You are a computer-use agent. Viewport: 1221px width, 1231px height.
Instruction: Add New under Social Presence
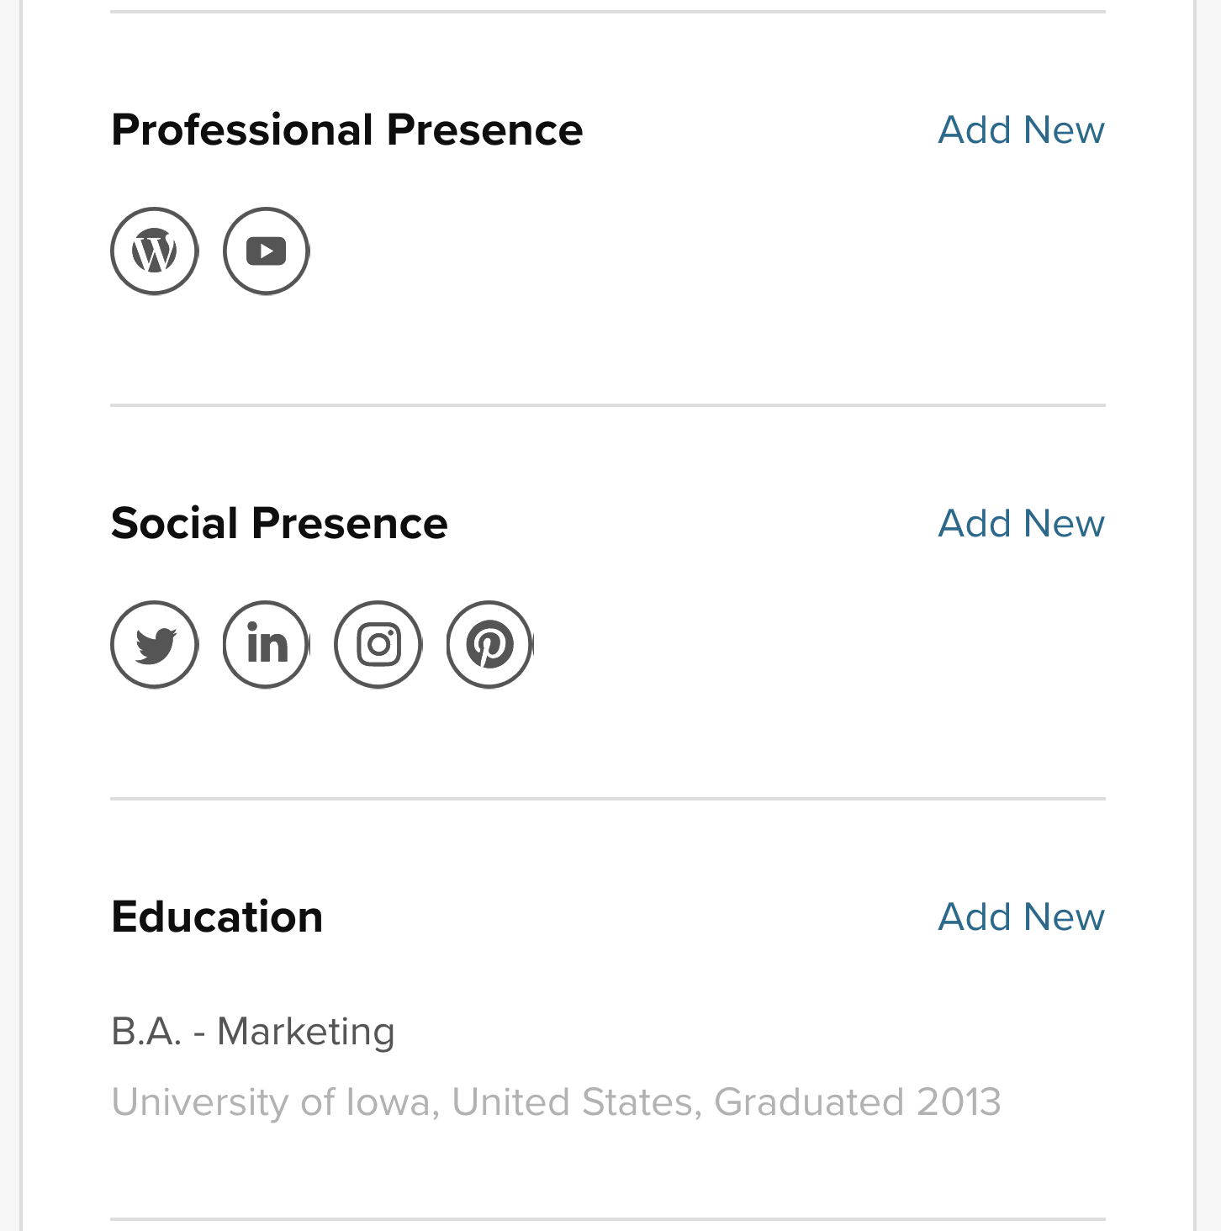coord(1021,524)
